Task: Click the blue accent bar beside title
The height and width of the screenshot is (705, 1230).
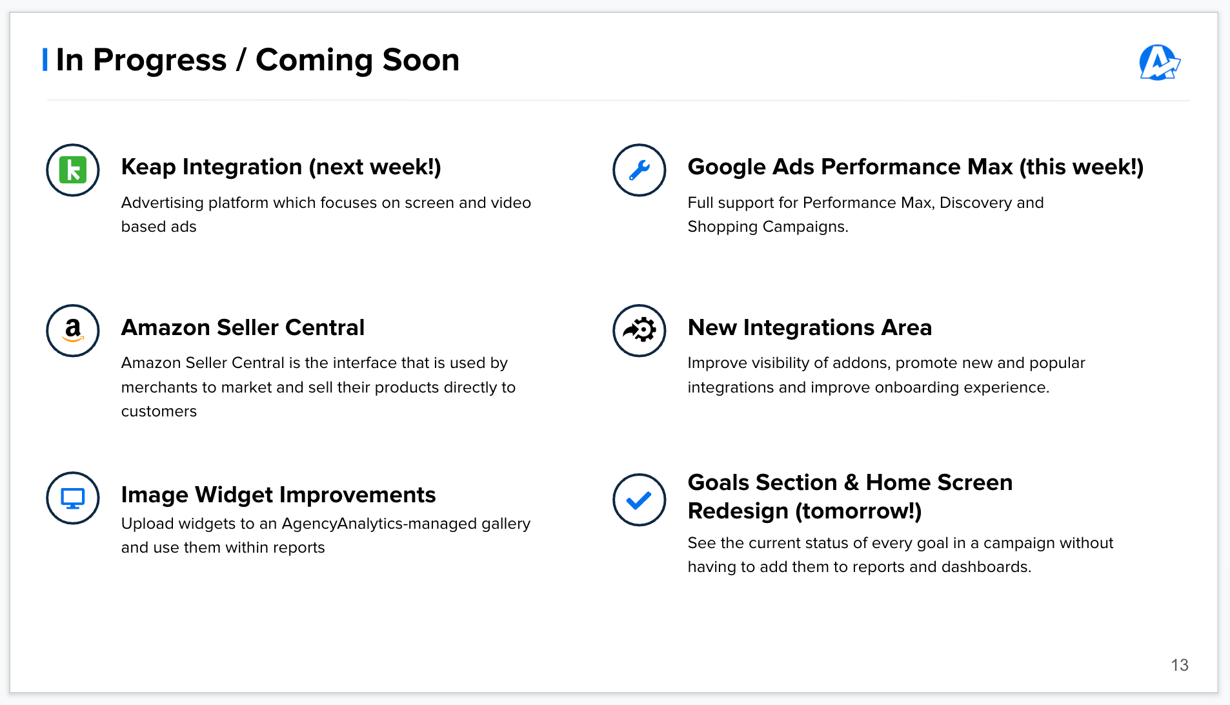Action: tap(45, 59)
